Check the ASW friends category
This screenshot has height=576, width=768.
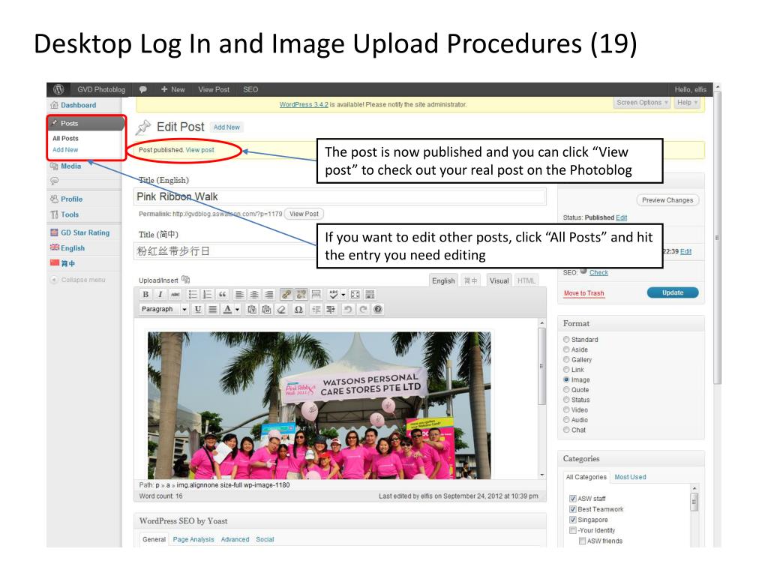point(582,541)
